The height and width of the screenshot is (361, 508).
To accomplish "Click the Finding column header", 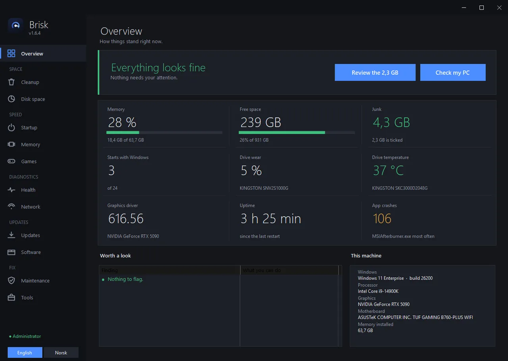I will tap(170, 270).
